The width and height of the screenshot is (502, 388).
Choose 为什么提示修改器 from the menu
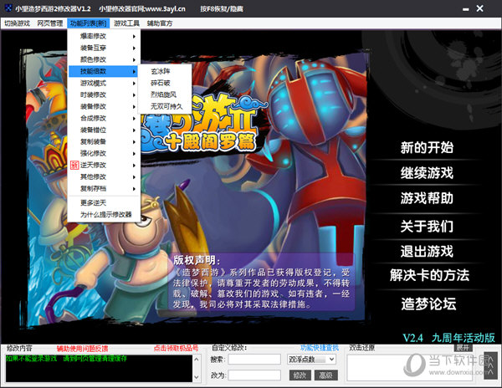104,215
